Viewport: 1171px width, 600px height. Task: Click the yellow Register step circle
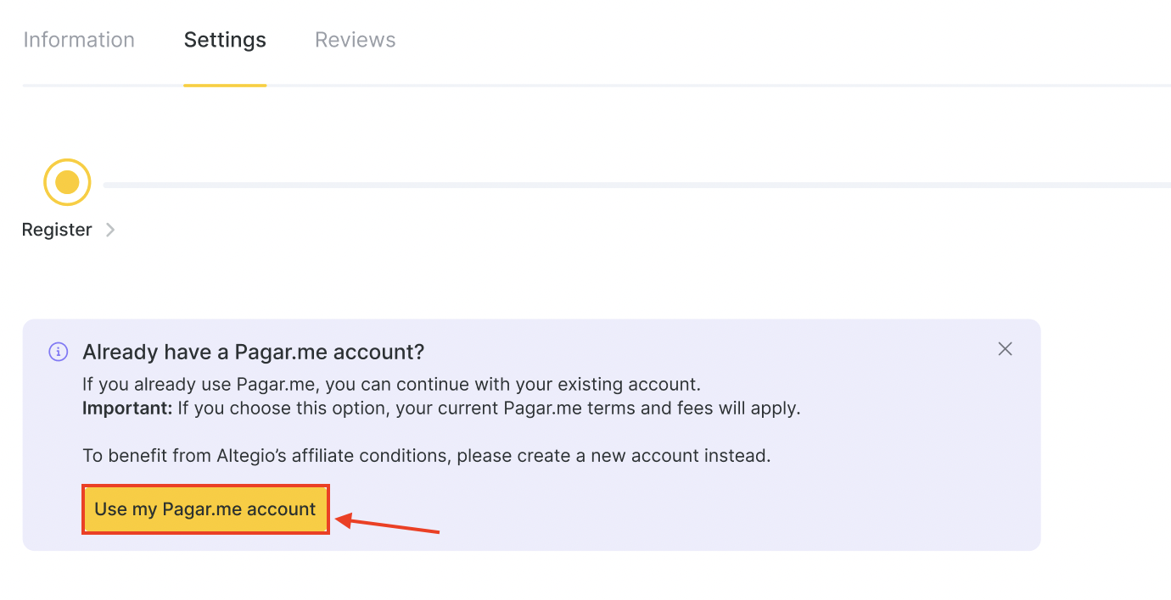coord(67,182)
